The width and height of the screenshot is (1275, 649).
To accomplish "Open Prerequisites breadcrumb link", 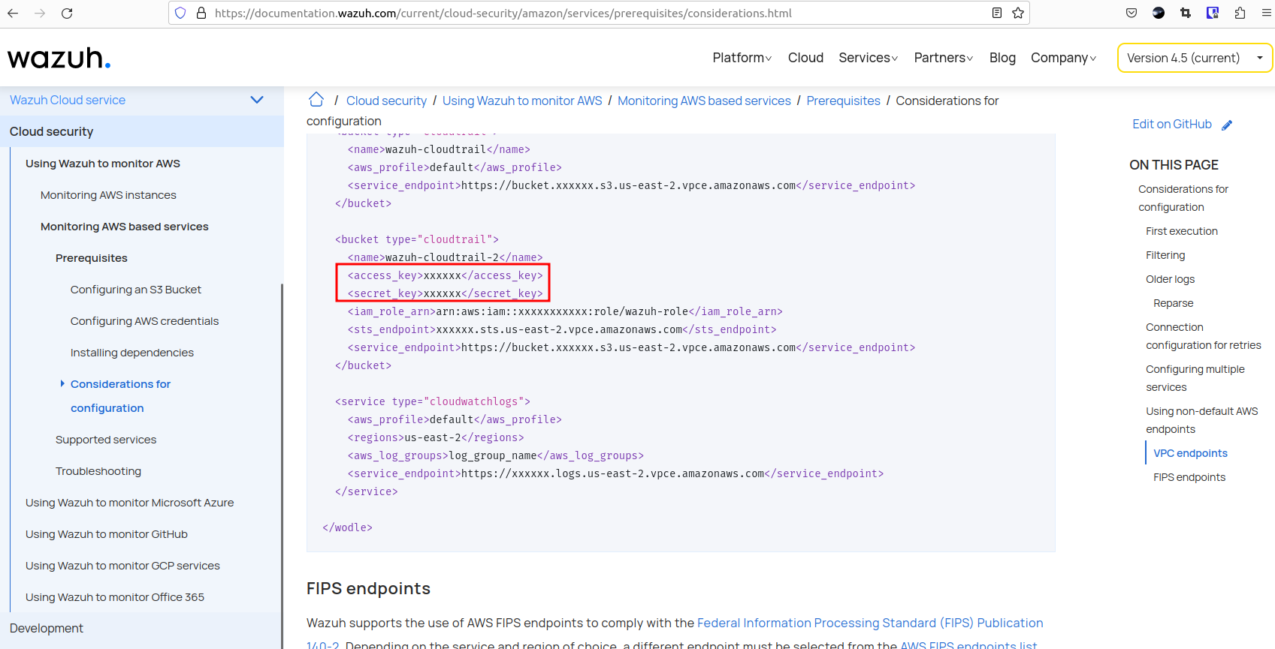I will [x=843, y=101].
